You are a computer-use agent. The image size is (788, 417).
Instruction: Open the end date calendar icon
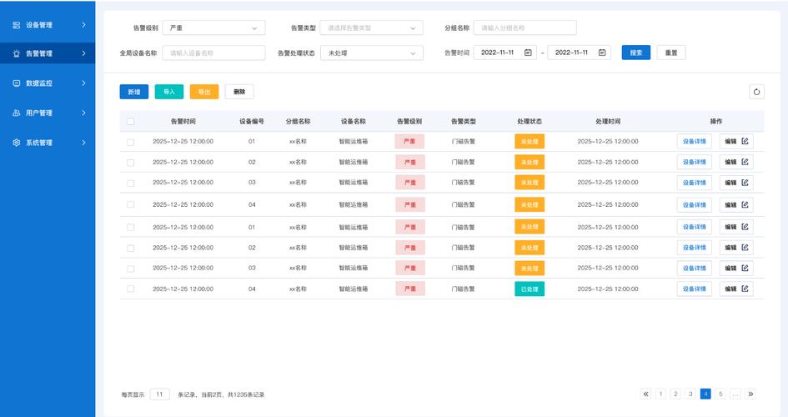[x=602, y=53]
